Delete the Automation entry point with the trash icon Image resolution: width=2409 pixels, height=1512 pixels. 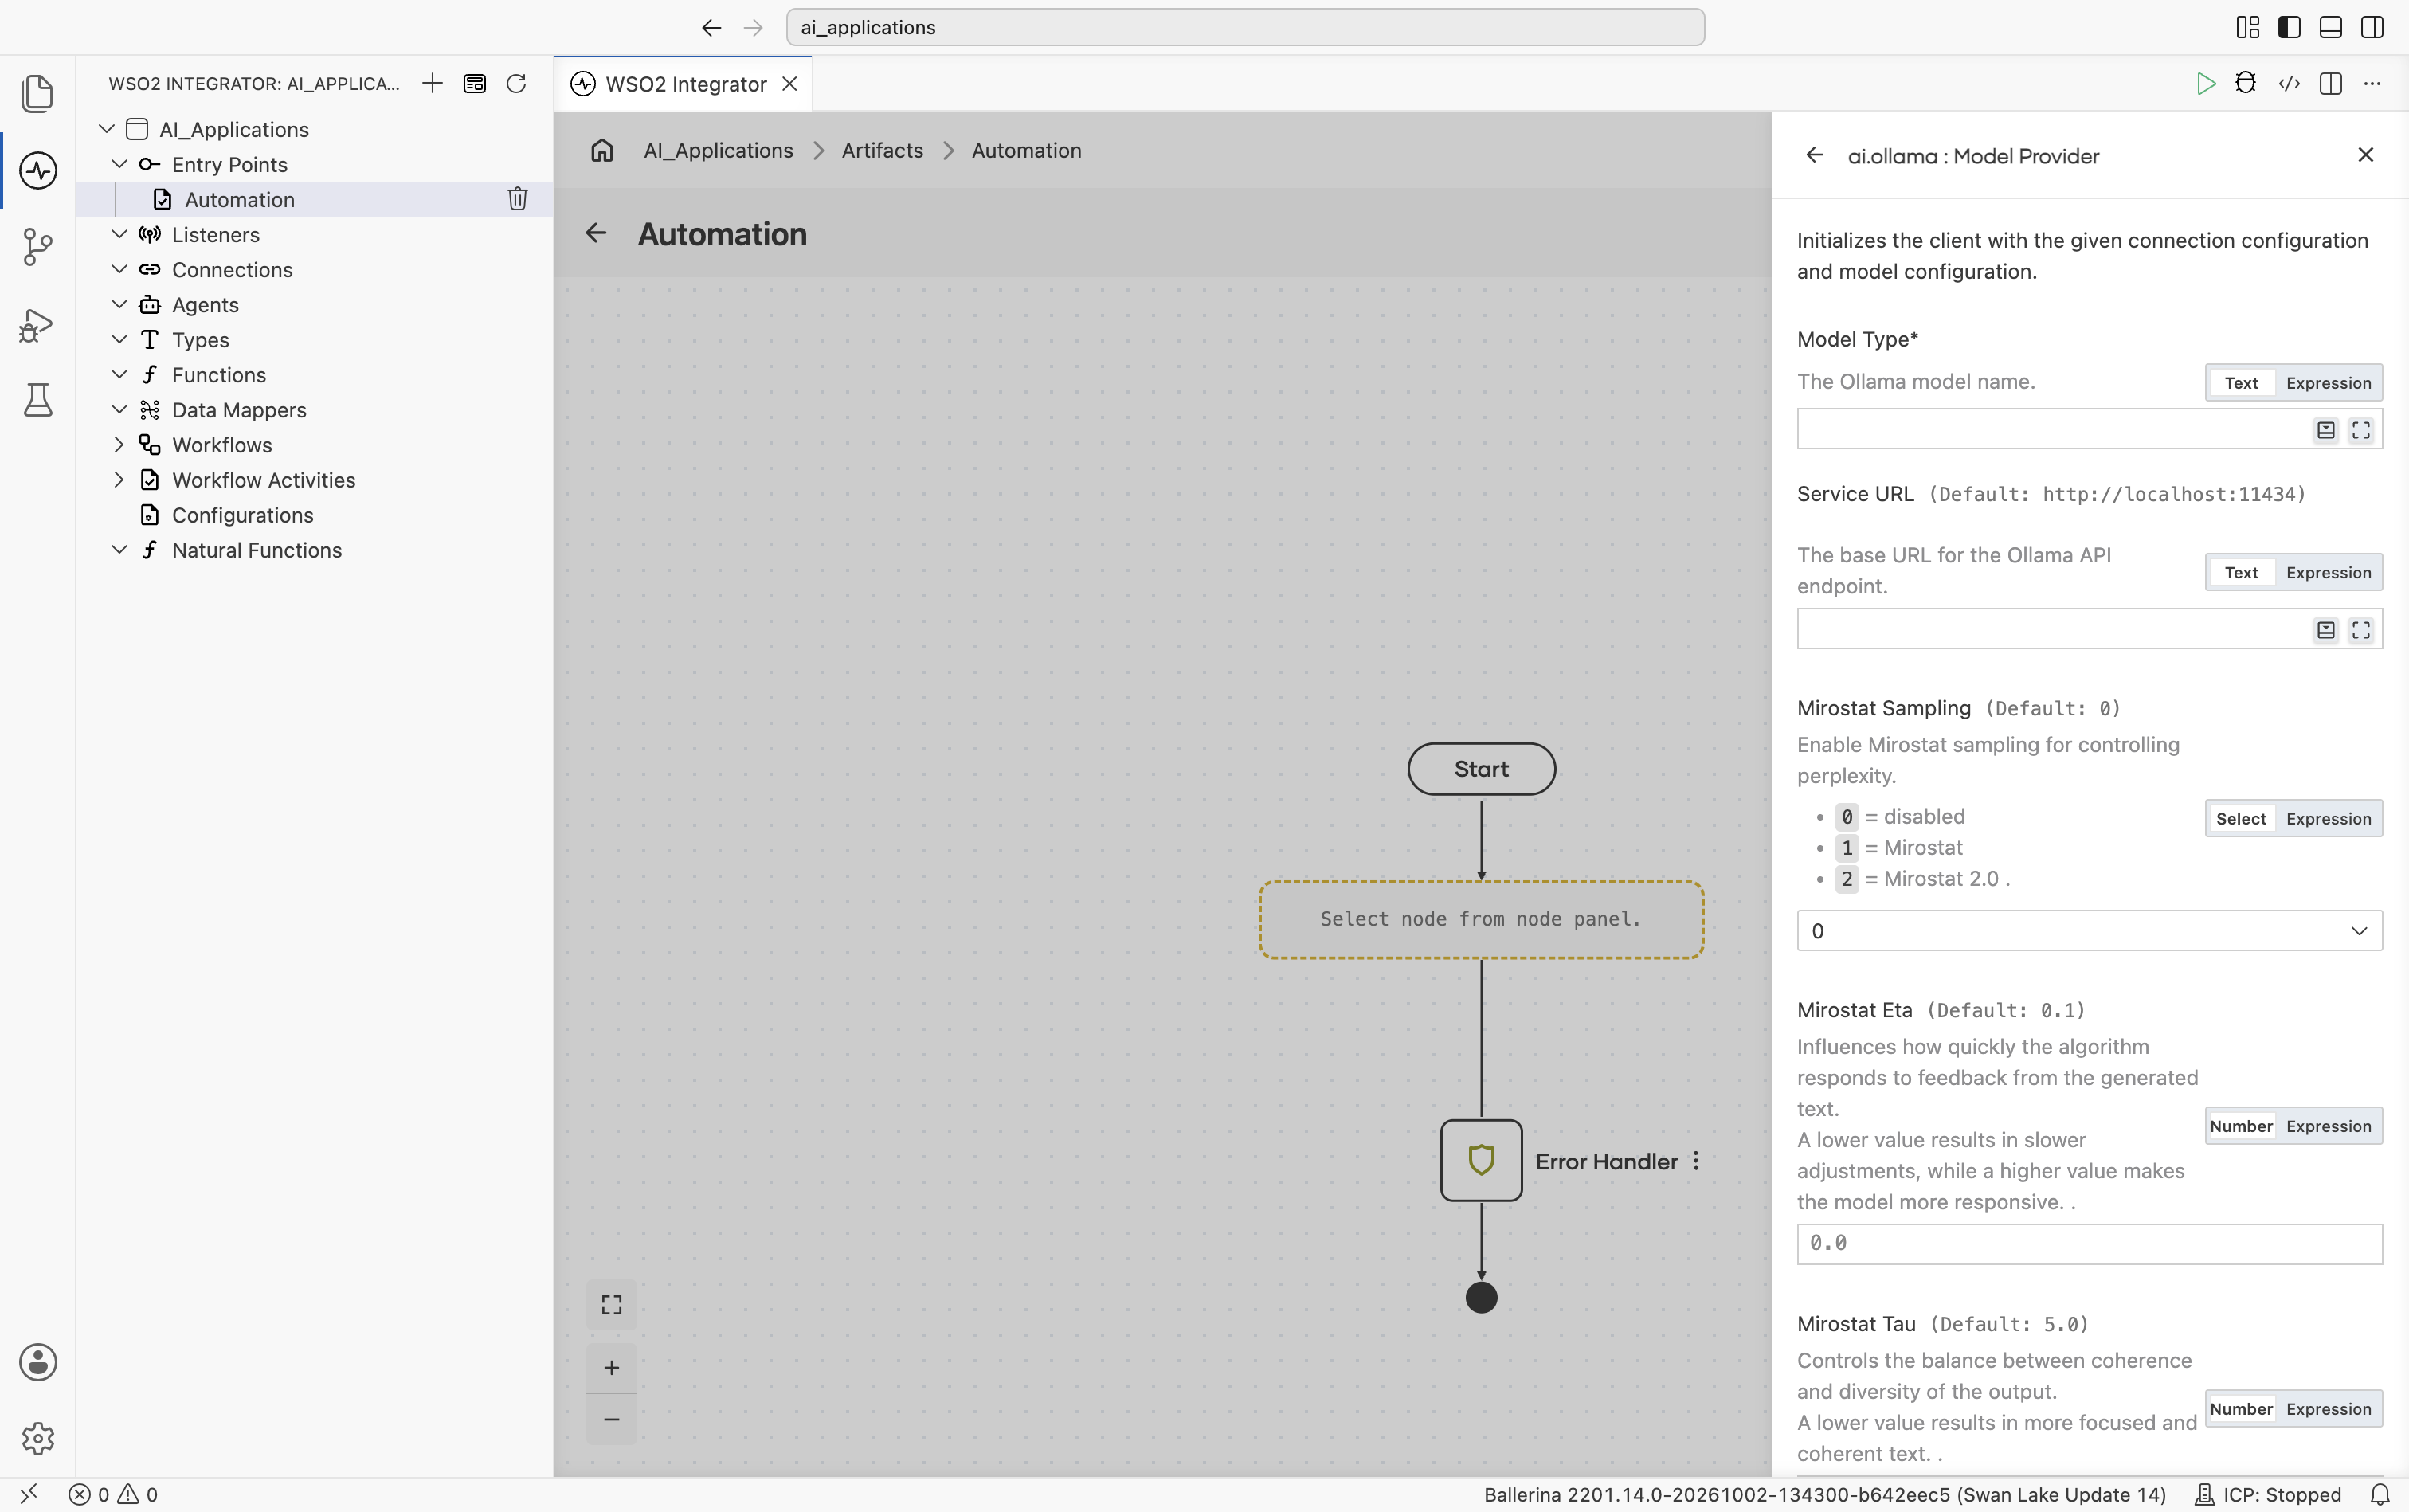tap(517, 199)
